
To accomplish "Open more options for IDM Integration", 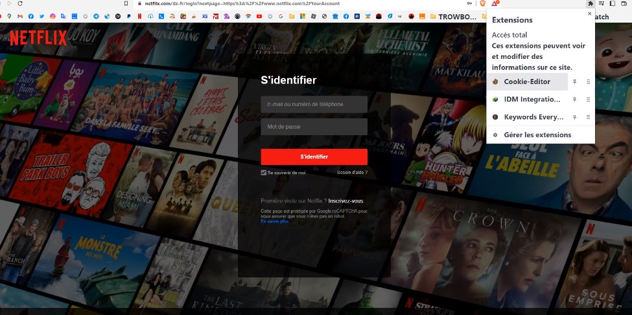I will [588, 100].
